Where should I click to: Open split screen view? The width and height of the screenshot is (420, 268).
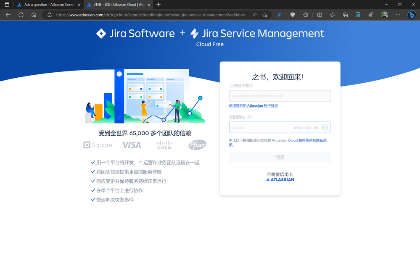click(x=320, y=15)
